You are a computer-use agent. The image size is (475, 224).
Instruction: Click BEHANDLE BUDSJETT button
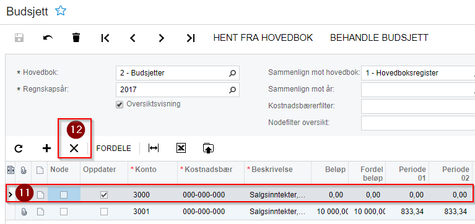coord(379,38)
